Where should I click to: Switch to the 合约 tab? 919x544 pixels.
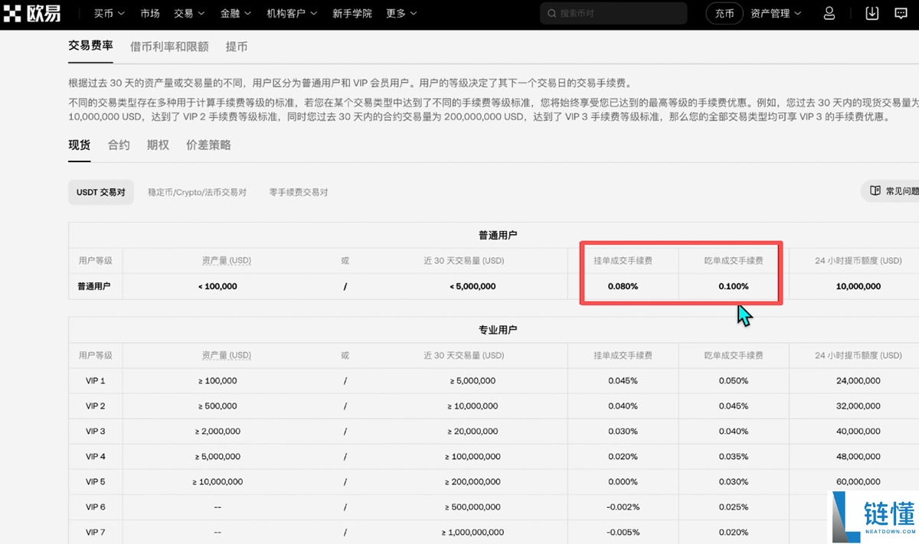click(118, 145)
